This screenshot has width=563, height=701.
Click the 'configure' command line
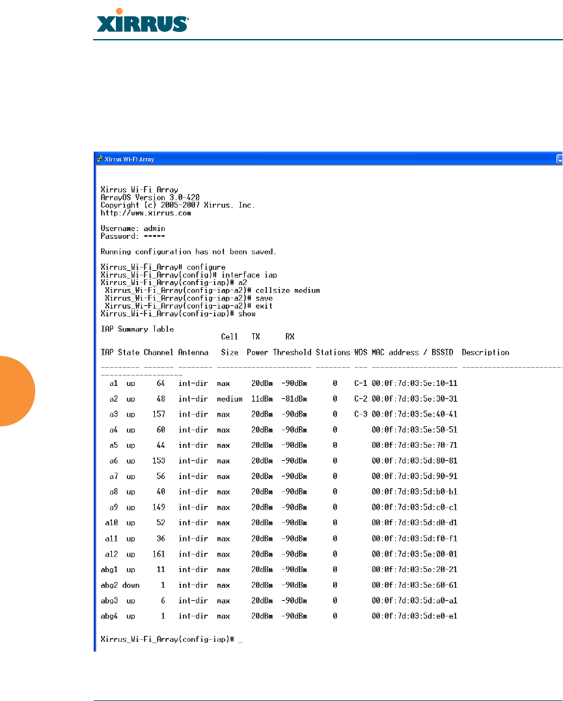[163, 268]
